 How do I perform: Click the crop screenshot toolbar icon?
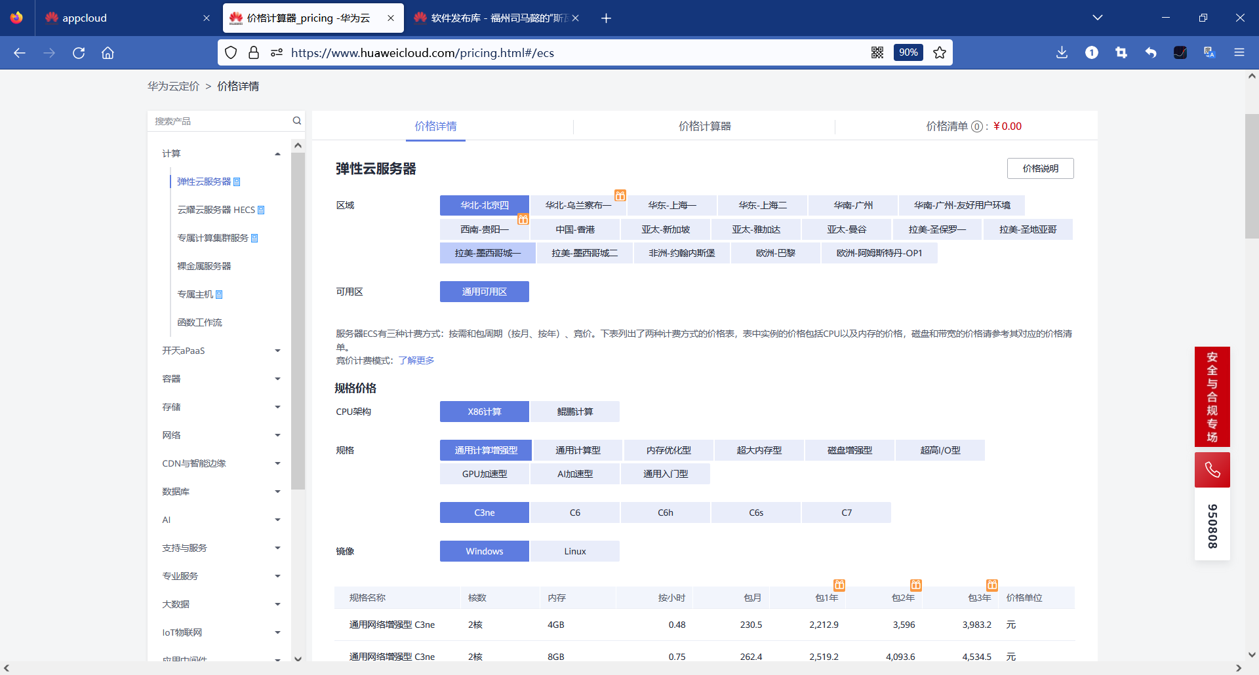pyautogui.click(x=1121, y=52)
